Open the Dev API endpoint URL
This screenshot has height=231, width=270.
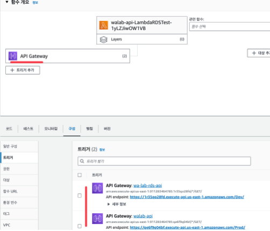[187, 197]
